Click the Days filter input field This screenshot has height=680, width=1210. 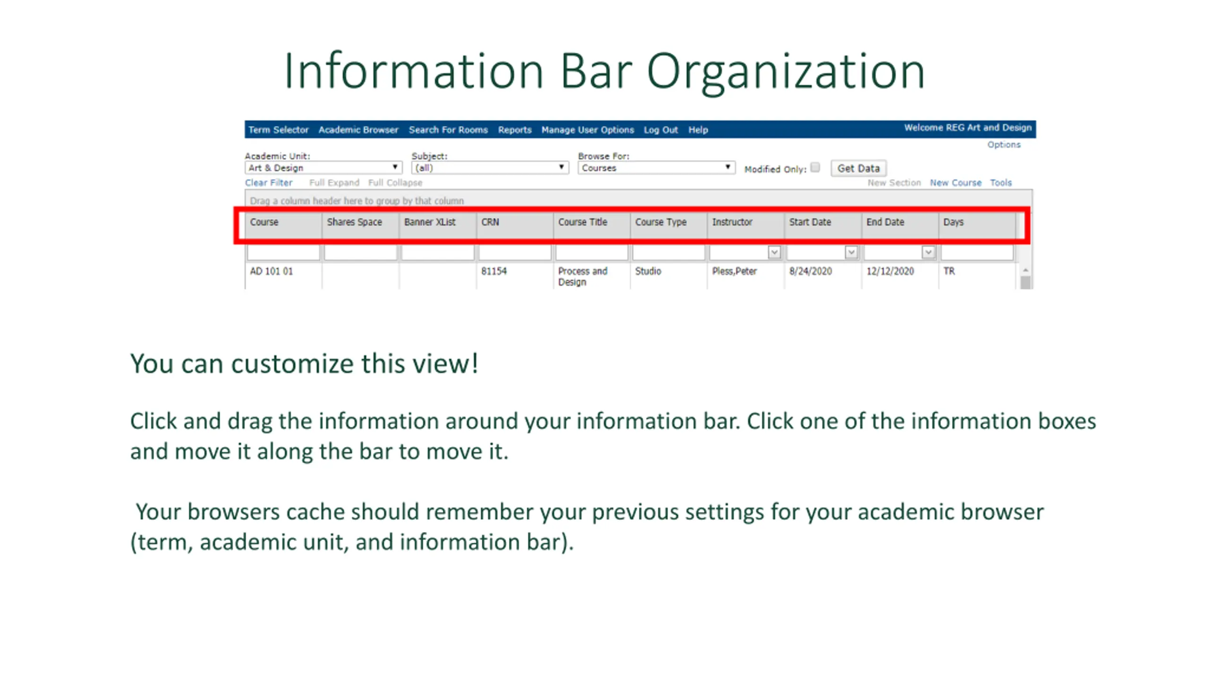[977, 253]
